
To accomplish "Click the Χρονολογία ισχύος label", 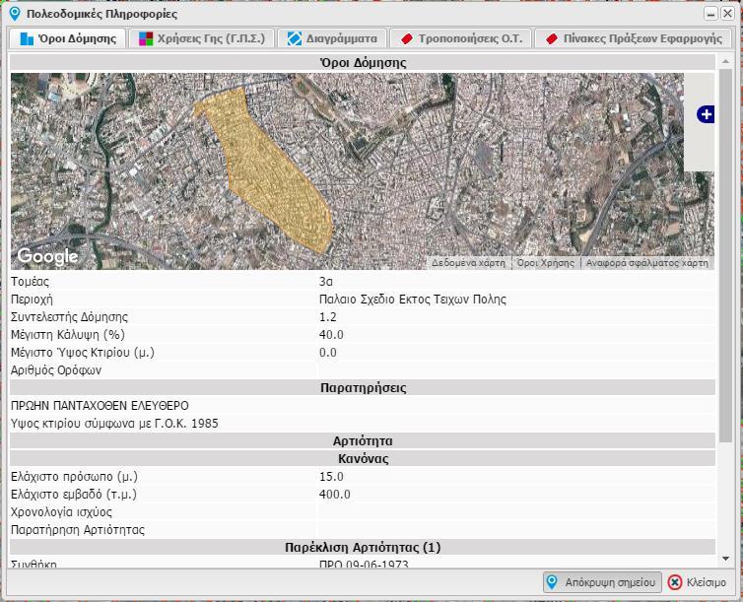I will pos(62,512).
